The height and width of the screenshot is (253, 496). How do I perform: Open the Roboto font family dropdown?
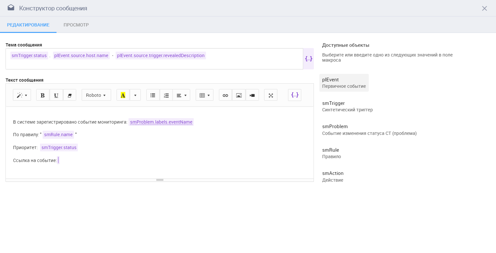click(x=96, y=95)
